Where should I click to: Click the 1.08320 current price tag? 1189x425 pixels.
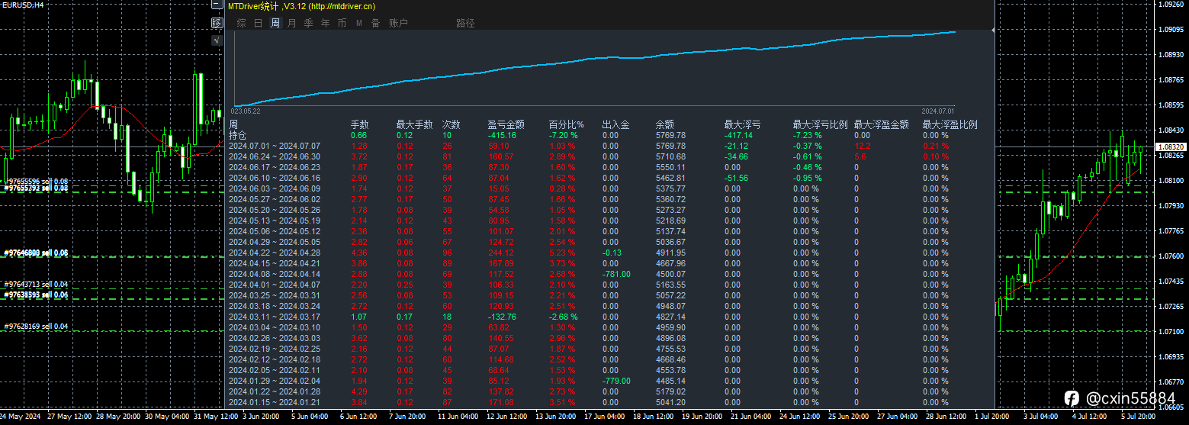point(1171,146)
